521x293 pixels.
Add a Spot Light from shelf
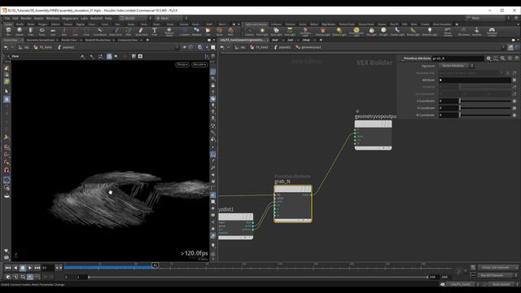tap(276, 31)
